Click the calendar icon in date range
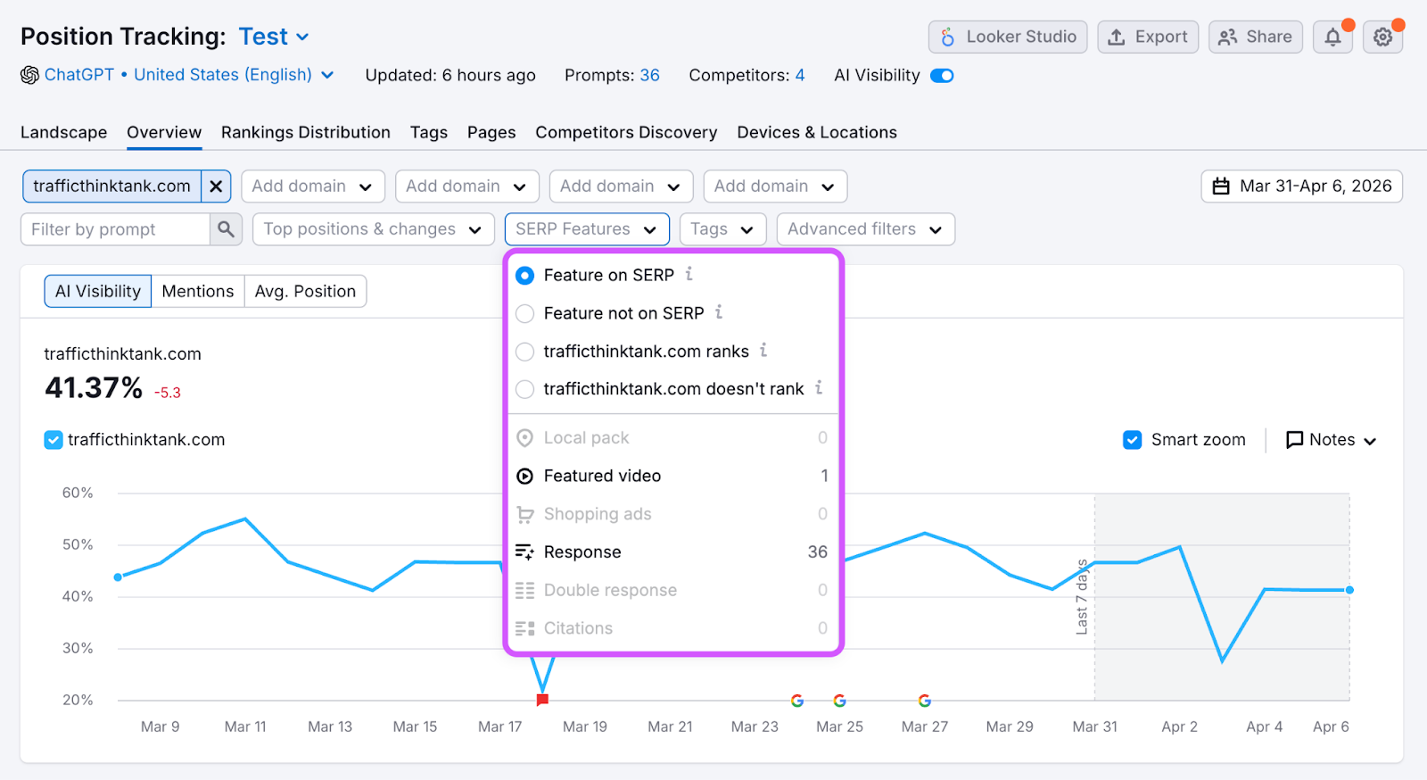This screenshot has width=1427, height=780. point(1221,187)
